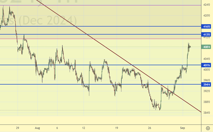
Task: Select the 408'4 current price label
Action: point(207,47)
